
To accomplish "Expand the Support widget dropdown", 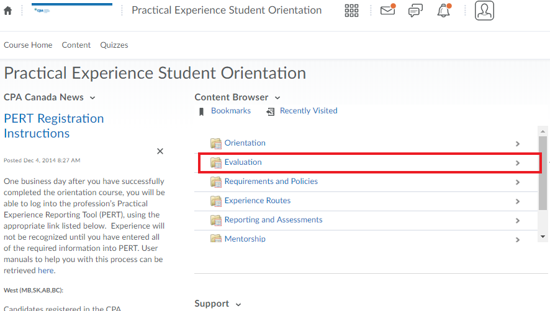I will (238, 304).
